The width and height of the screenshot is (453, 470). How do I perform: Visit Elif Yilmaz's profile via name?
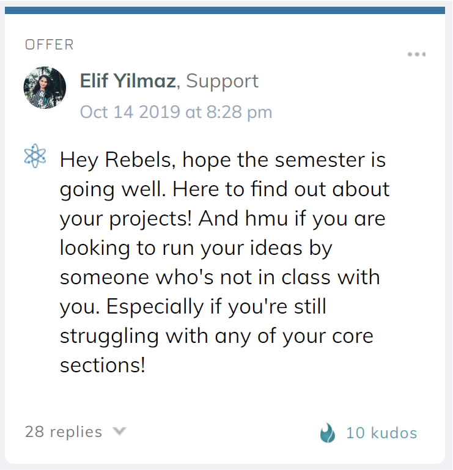128,81
